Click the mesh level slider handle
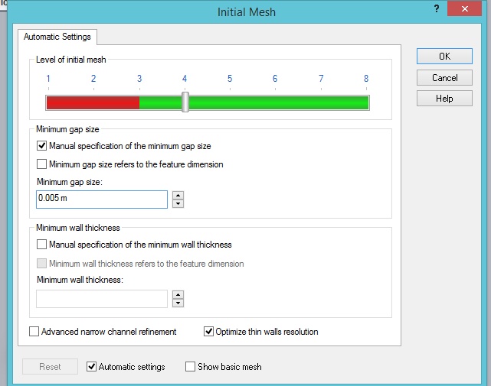Viewport: 491px width, 386px height. pyautogui.click(x=185, y=102)
